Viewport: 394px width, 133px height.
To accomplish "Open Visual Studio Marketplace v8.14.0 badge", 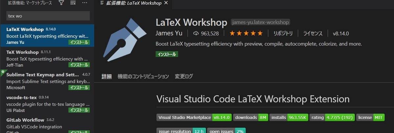I will 194,117.
